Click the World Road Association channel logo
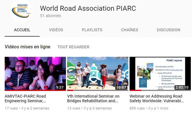Viewport: 192px width, 115px height. (21, 11)
